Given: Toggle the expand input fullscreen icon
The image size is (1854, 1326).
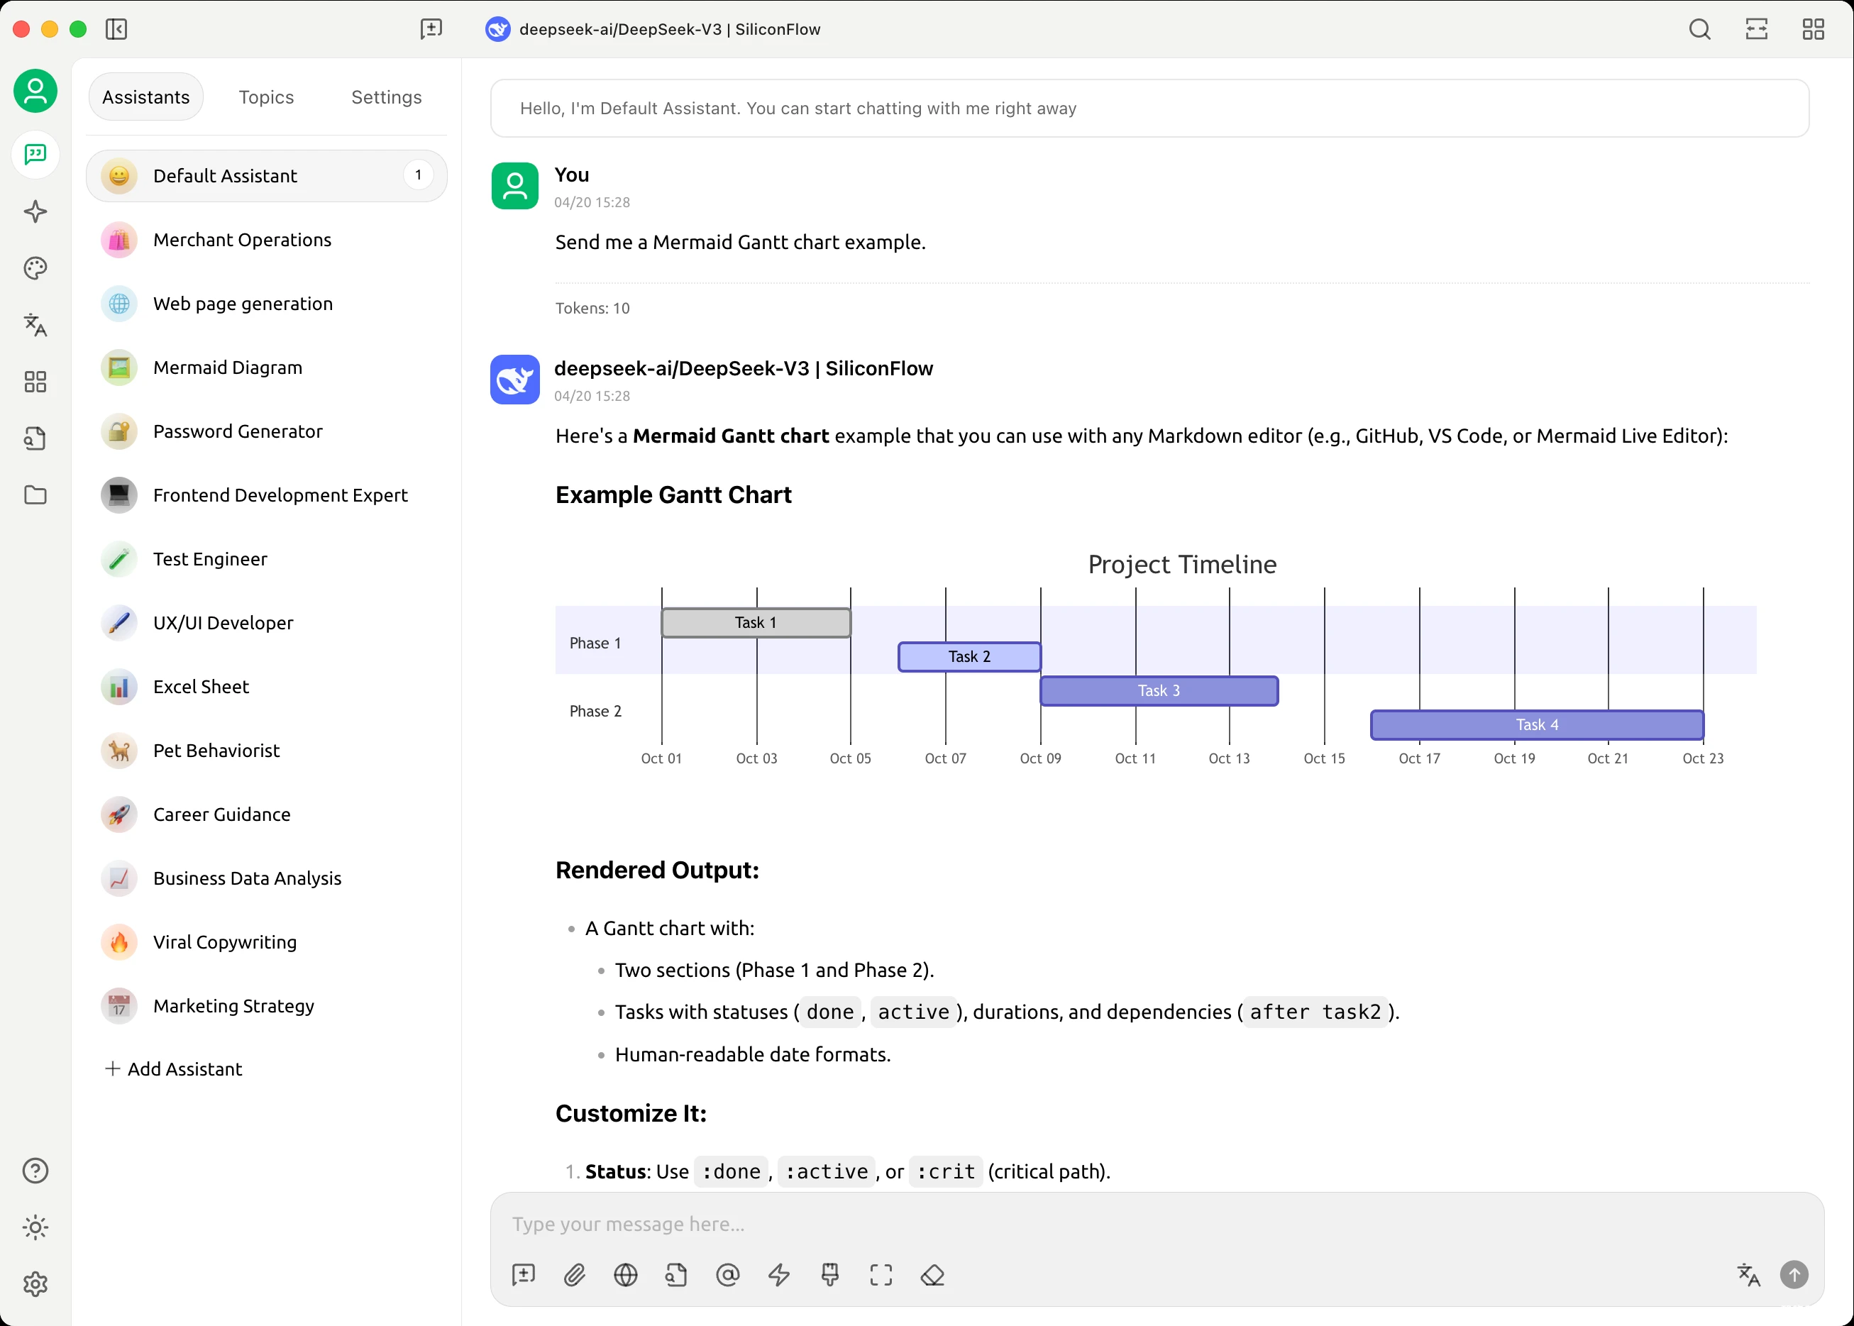Looking at the screenshot, I should 881,1274.
